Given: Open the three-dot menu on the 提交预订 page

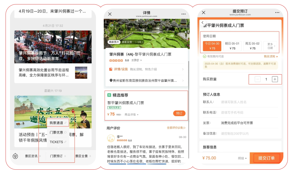Looking at the screenshot, I should (x=277, y=12).
